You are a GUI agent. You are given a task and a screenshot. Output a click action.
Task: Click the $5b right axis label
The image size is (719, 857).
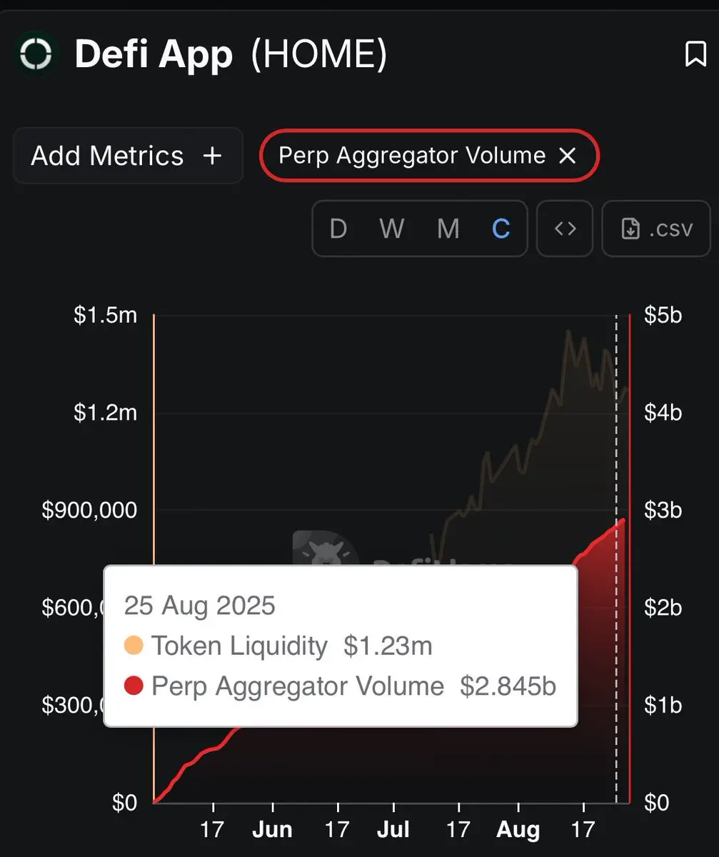(663, 315)
